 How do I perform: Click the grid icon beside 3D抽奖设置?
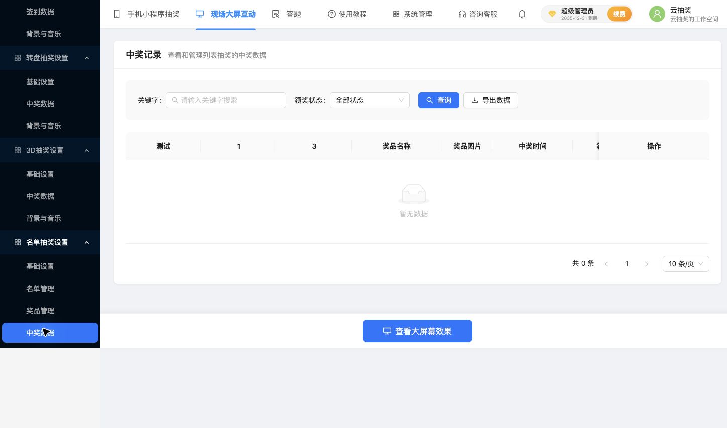click(18, 150)
